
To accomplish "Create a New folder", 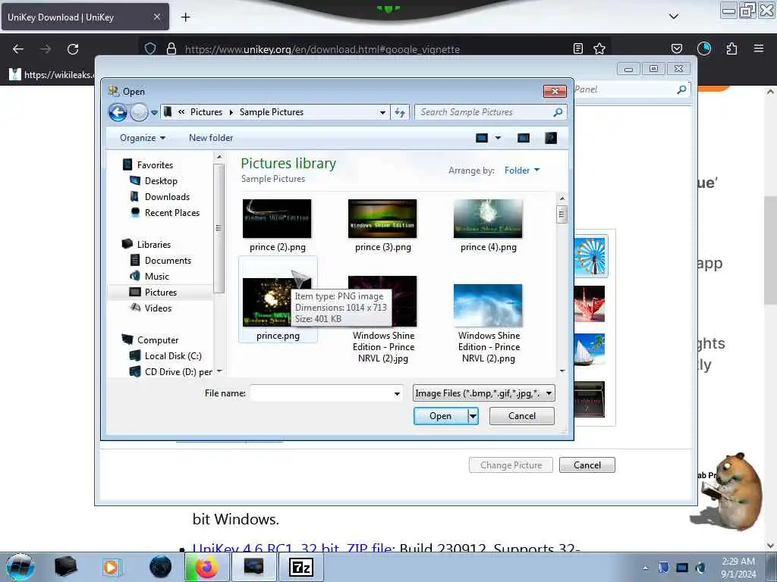I will point(211,138).
